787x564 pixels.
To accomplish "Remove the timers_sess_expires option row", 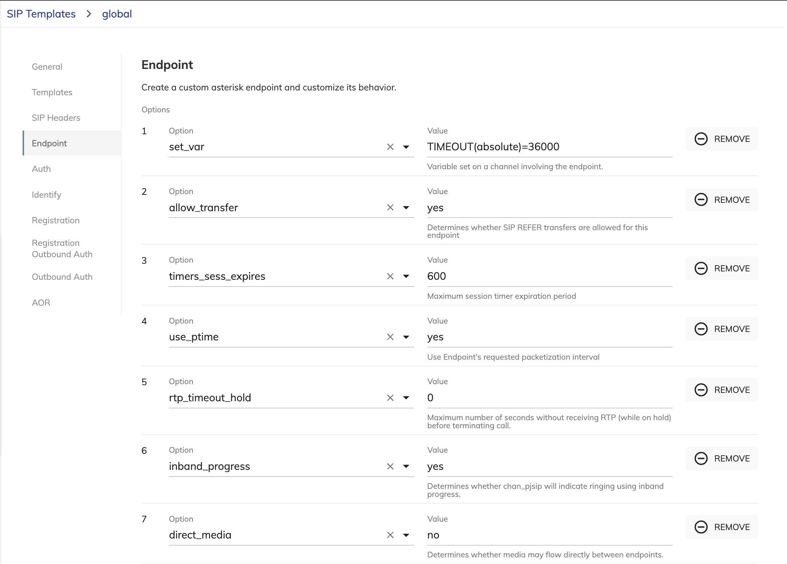I will coord(722,269).
